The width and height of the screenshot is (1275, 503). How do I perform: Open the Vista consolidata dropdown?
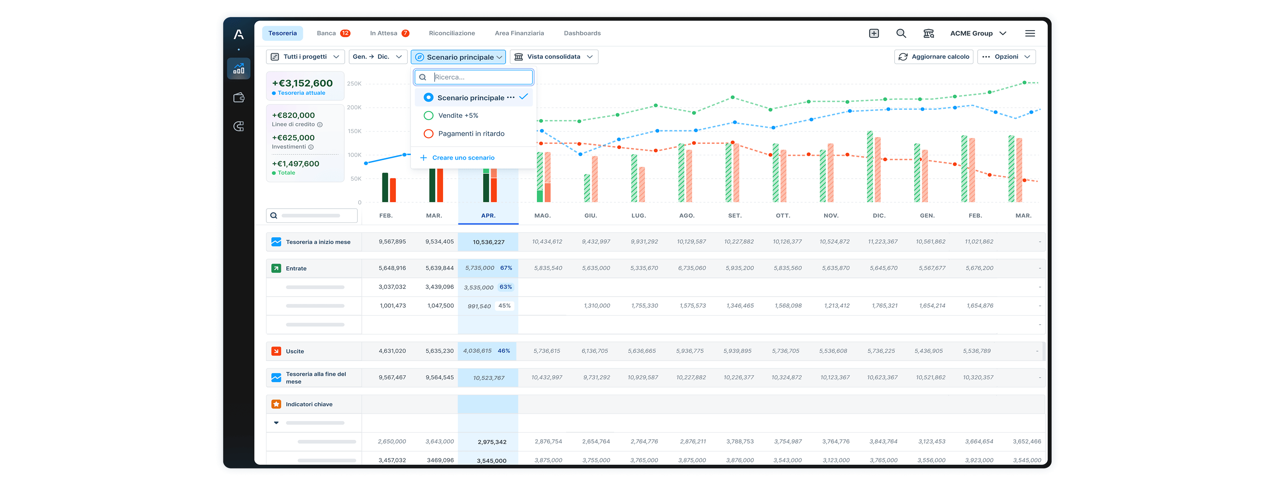tap(553, 57)
